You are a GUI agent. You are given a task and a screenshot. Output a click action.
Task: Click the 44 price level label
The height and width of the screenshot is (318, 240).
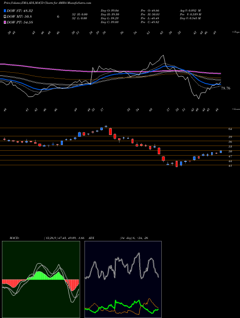pos(230,161)
